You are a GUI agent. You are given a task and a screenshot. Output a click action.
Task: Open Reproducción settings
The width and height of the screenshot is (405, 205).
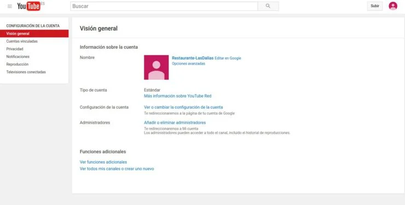(x=18, y=65)
